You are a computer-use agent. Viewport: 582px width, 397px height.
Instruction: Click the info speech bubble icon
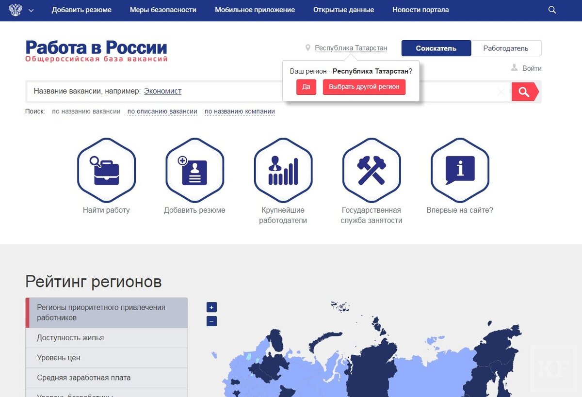coord(460,170)
